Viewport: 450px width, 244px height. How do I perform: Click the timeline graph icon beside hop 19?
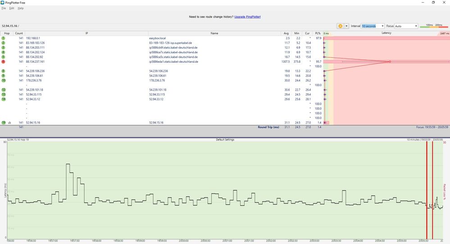(x=9, y=123)
